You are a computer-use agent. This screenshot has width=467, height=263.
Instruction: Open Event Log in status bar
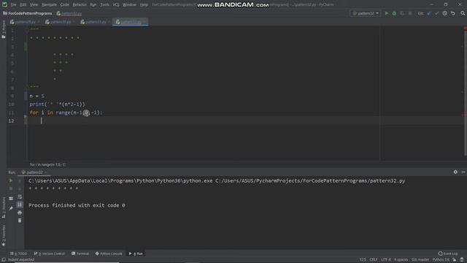click(448, 254)
